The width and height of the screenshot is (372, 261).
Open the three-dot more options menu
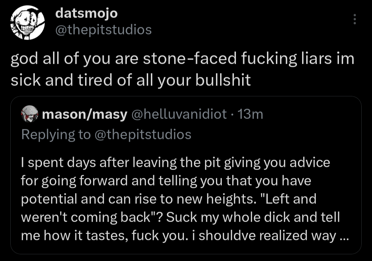coord(355,19)
